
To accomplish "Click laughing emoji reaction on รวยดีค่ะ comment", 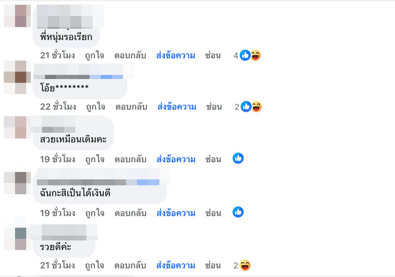I will [245, 265].
